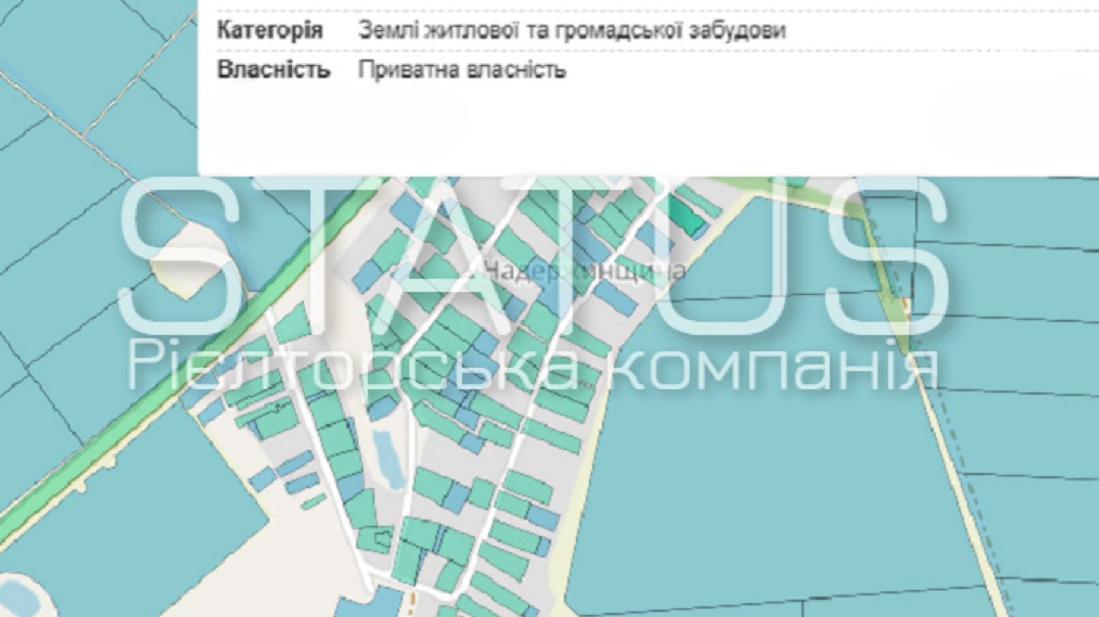Screen dimensions: 1099x617
Task: Click the beige unparceled area southwest of the village
Action: click(309, 552)
